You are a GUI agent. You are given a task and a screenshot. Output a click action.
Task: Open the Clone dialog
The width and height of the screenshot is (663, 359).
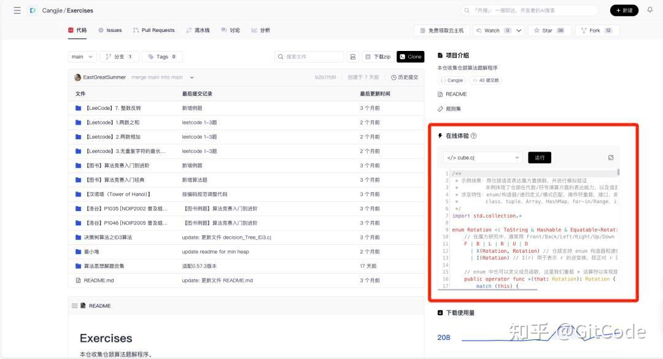[x=410, y=56]
